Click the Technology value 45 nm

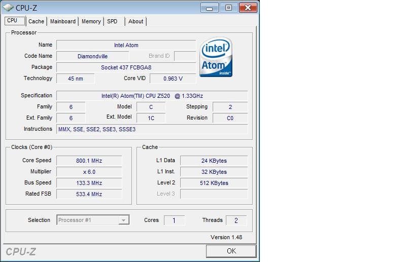[75, 79]
